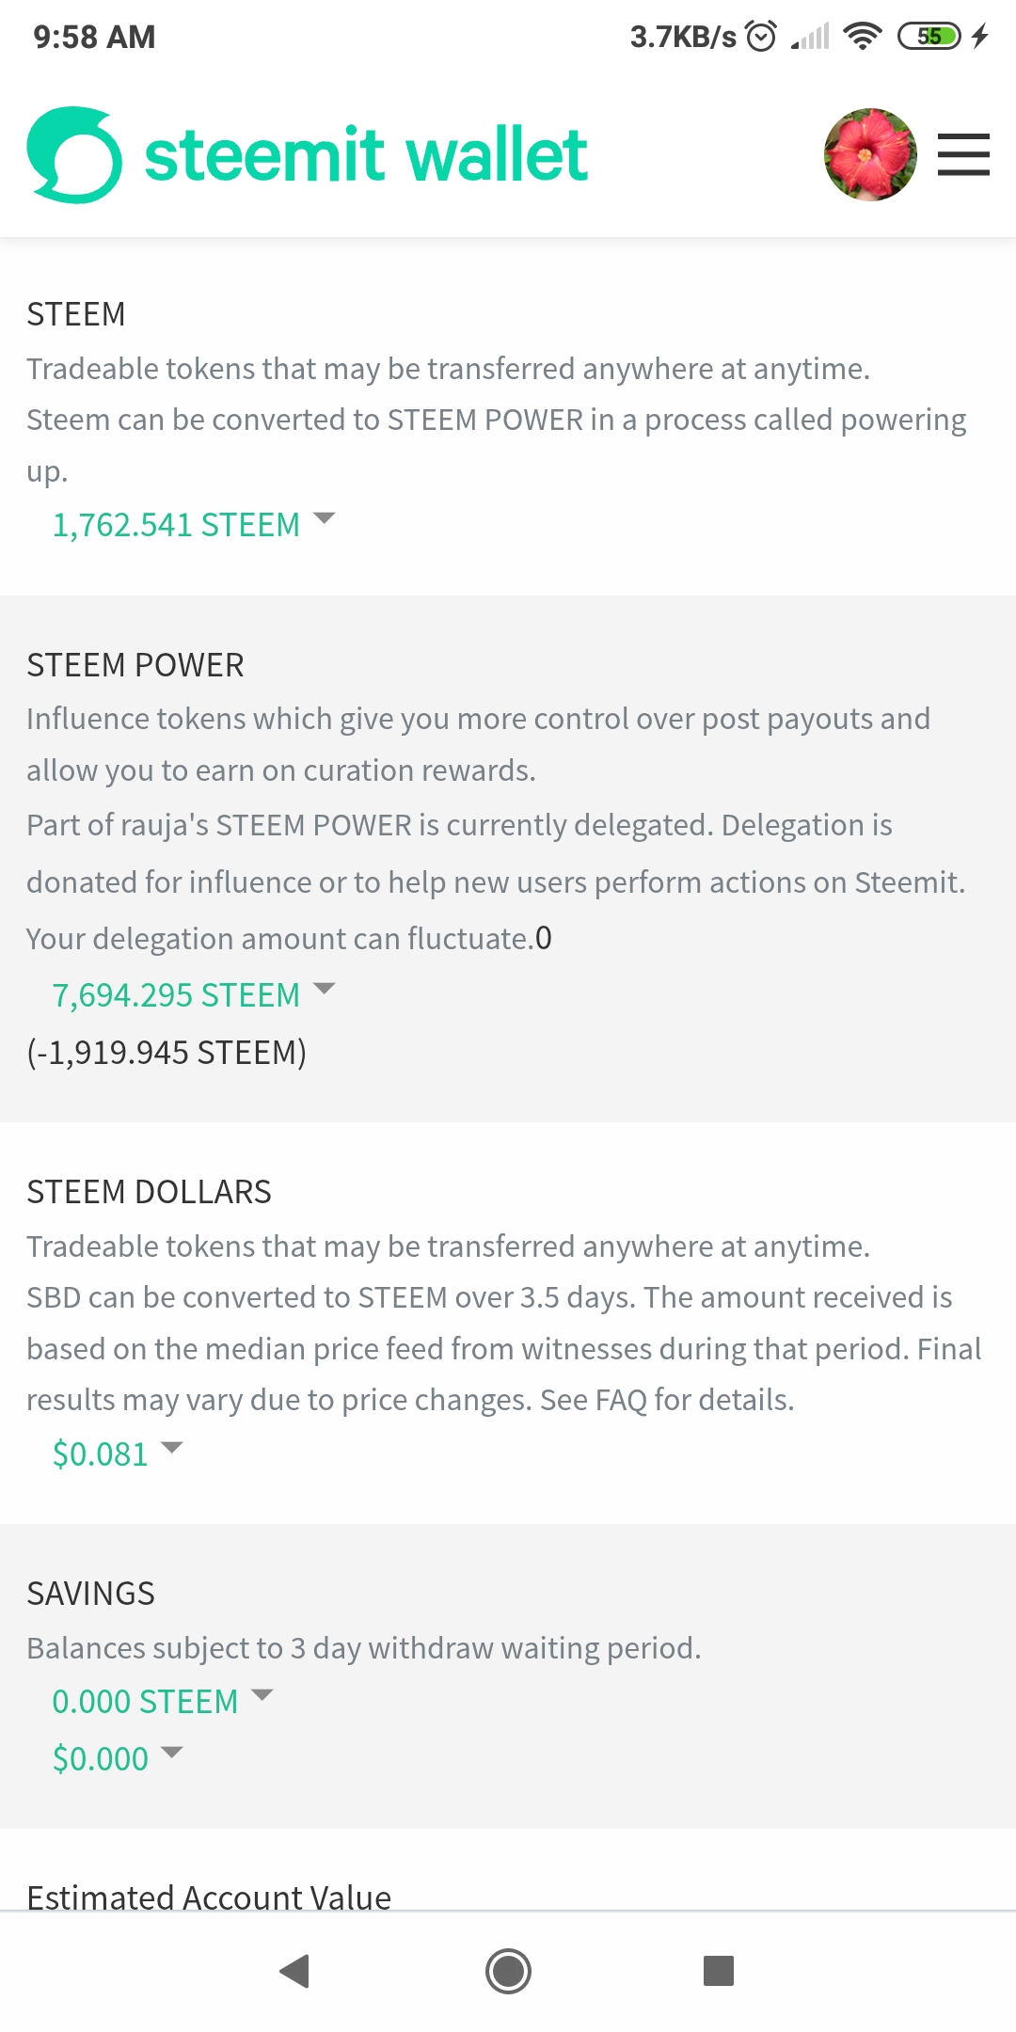This screenshot has width=1016, height=2032.
Task: Expand the 0.000 STEEM savings dropdown
Action: pos(262,1695)
